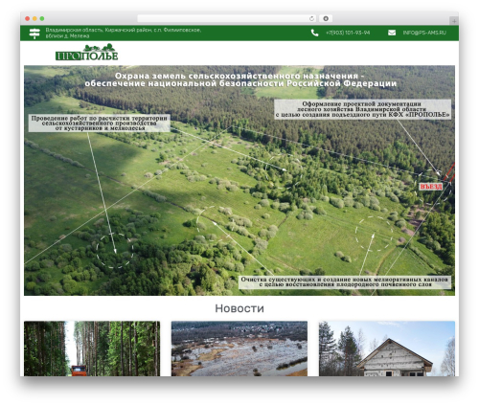This screenshot has width=479, height=405.
Task: Call the +7(903) 101-93-94 phone number
Action: click(348, 33)
